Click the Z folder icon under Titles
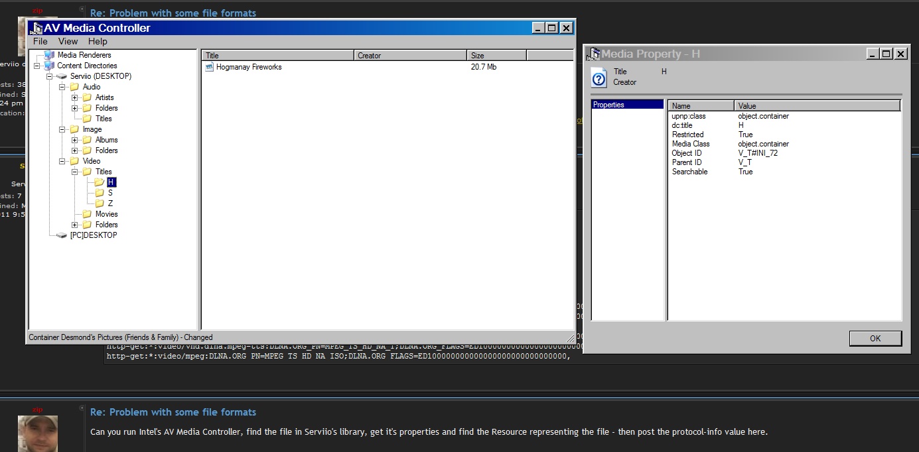Viewport: 919px width, 452px height. 100,203
